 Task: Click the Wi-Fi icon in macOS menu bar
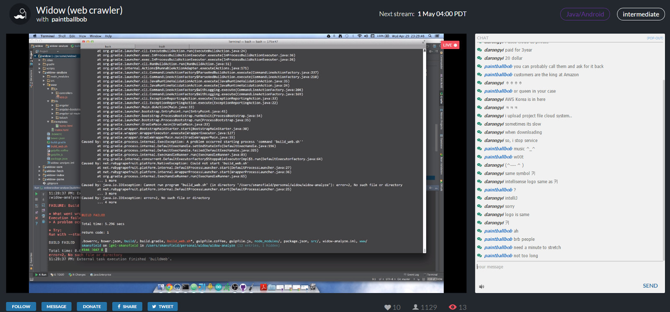click(360, 36)
